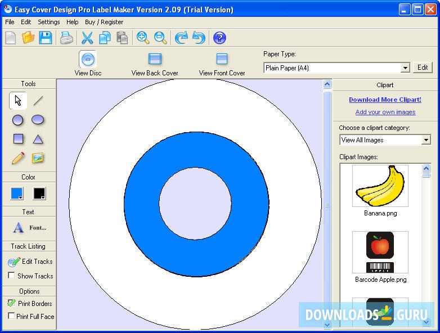Expand the clipart category dropdown
The image size is (440, 333).
[x=426, y=140]
